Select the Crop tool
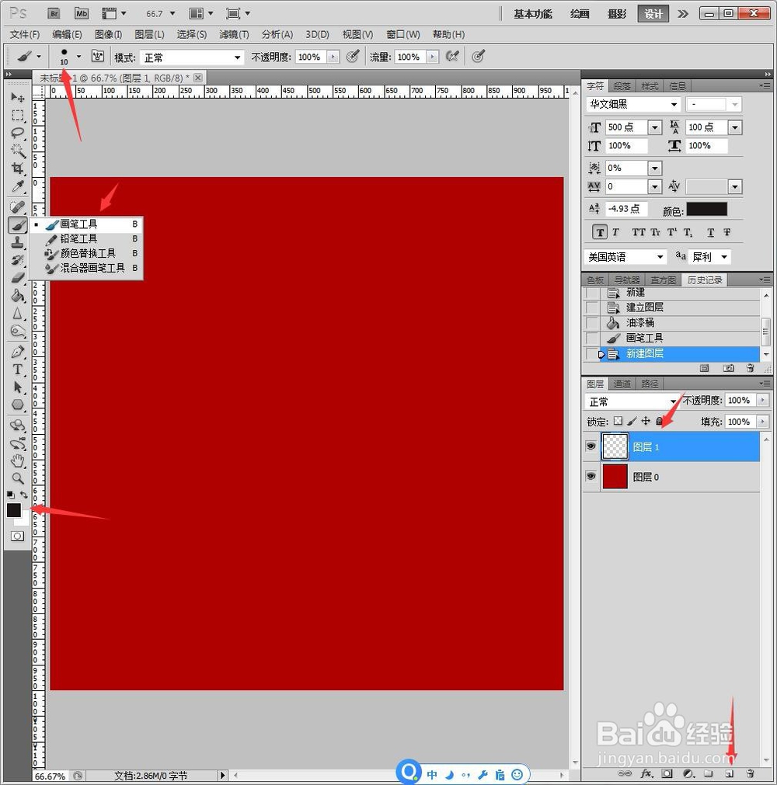Image resolution: width=777 pixels, height=785 pixels. click(18, 168)
